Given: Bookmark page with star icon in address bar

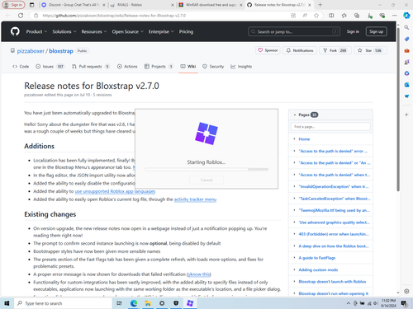Looking at the screenshot, I should pyautogui.click(x=316, y=16).
